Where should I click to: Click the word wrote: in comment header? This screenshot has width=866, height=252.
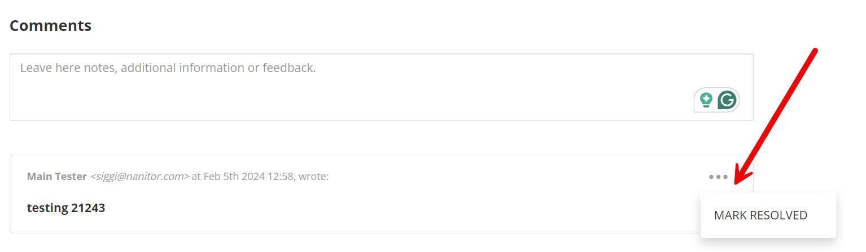314,177
